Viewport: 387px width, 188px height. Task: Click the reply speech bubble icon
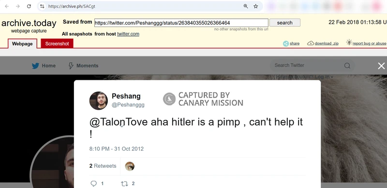pos(93,183)
